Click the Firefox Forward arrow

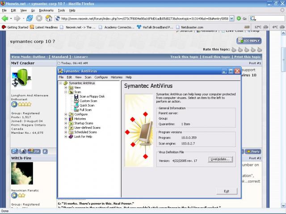(17, 18)
